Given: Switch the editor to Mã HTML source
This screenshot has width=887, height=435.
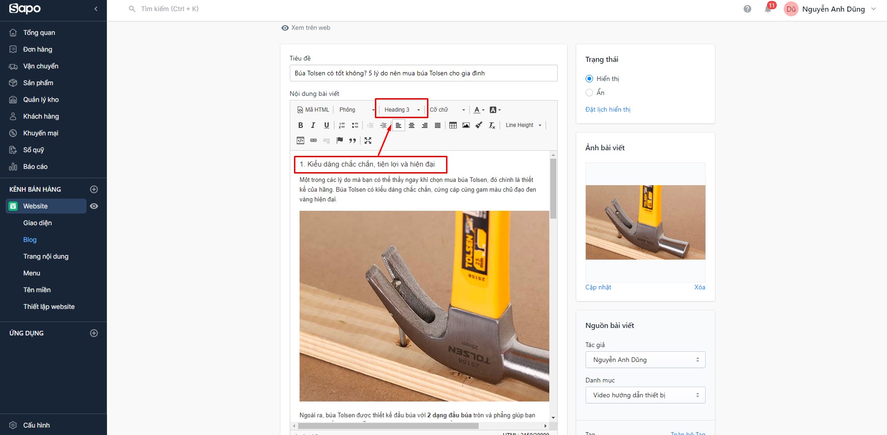Looking at the screenshot, I should [x=313, y=110].
